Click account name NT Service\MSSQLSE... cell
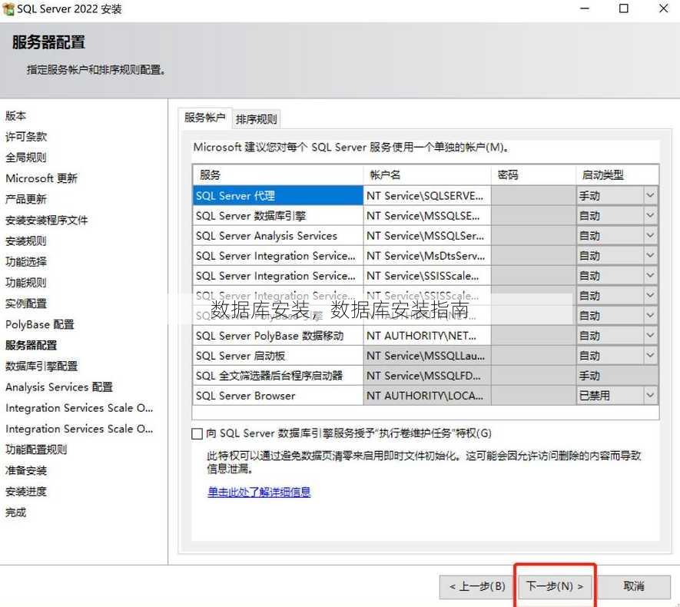 [x=427, y=215]
